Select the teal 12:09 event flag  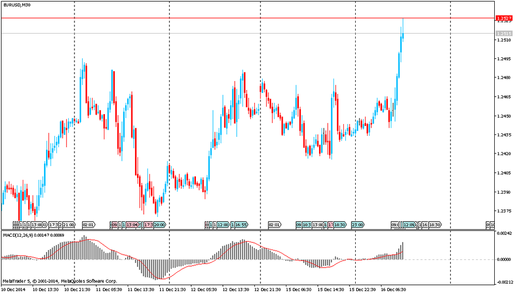pyautogui.click(x=409, y=225)
